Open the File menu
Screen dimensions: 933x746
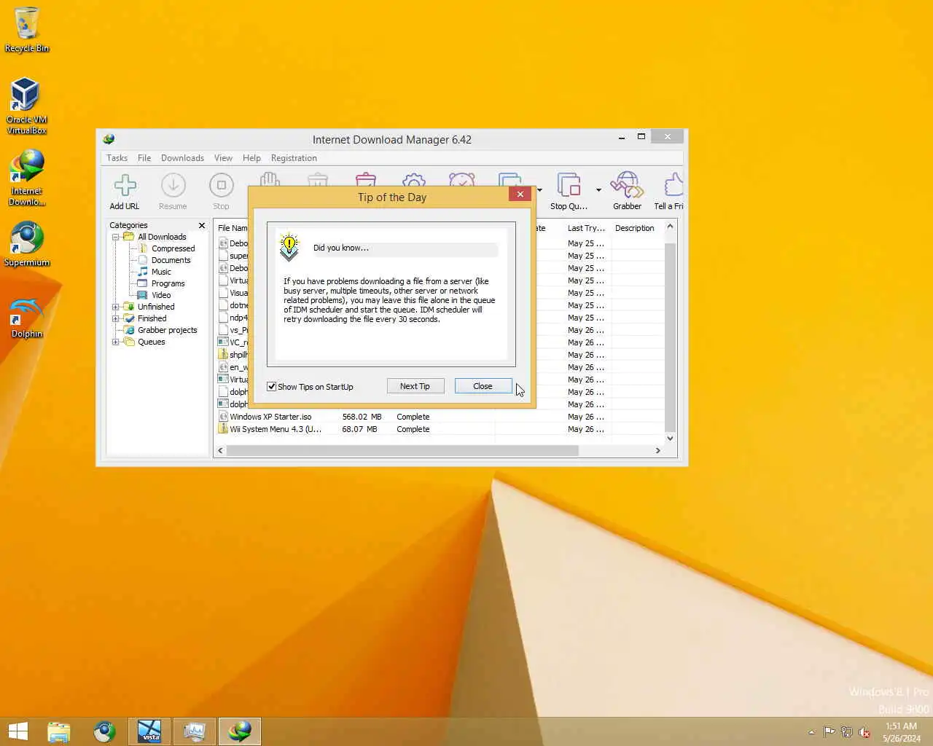(144, 158)
